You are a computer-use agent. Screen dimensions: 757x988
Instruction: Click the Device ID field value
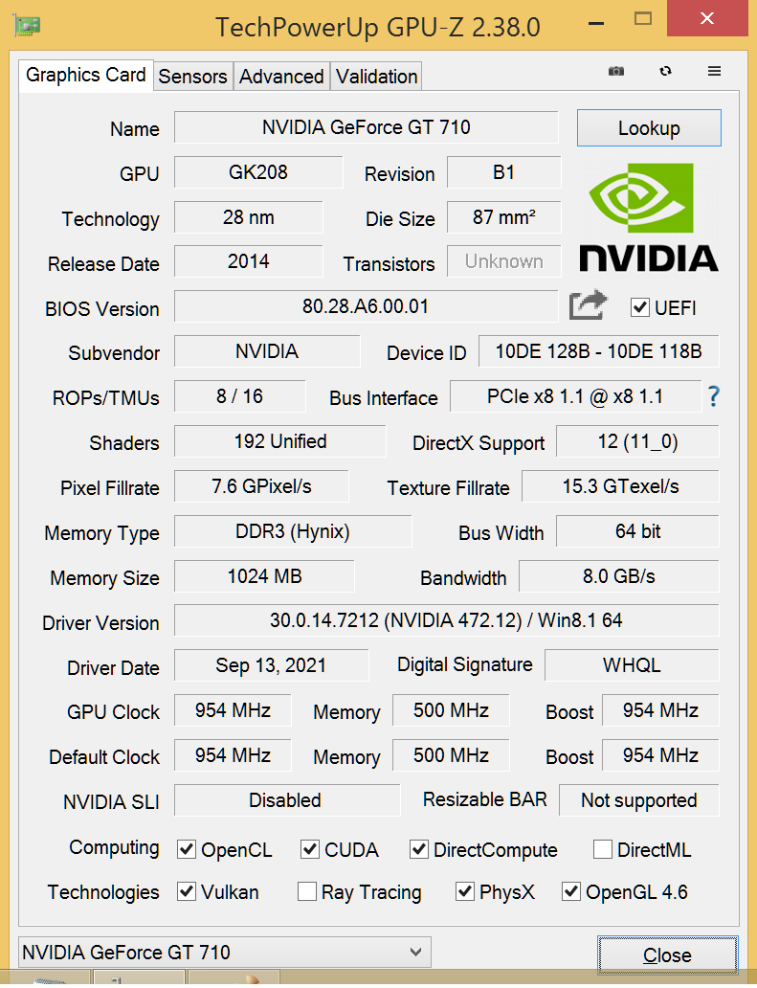click(x=598, y=351)
